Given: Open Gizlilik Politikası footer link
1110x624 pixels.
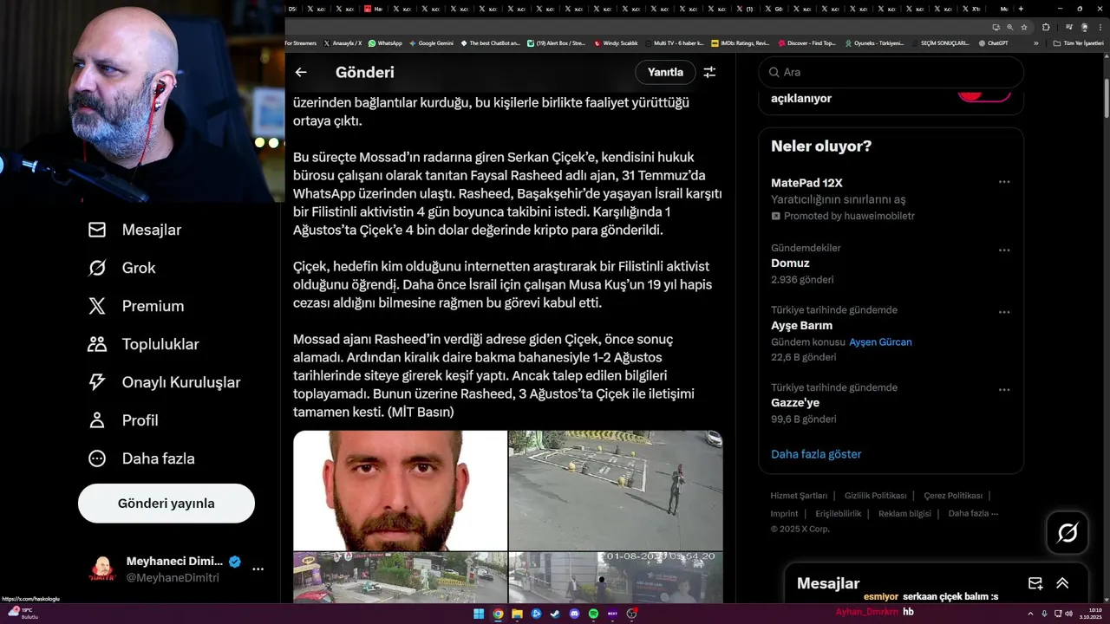Looking at the screenshot, I should [875, 496].
